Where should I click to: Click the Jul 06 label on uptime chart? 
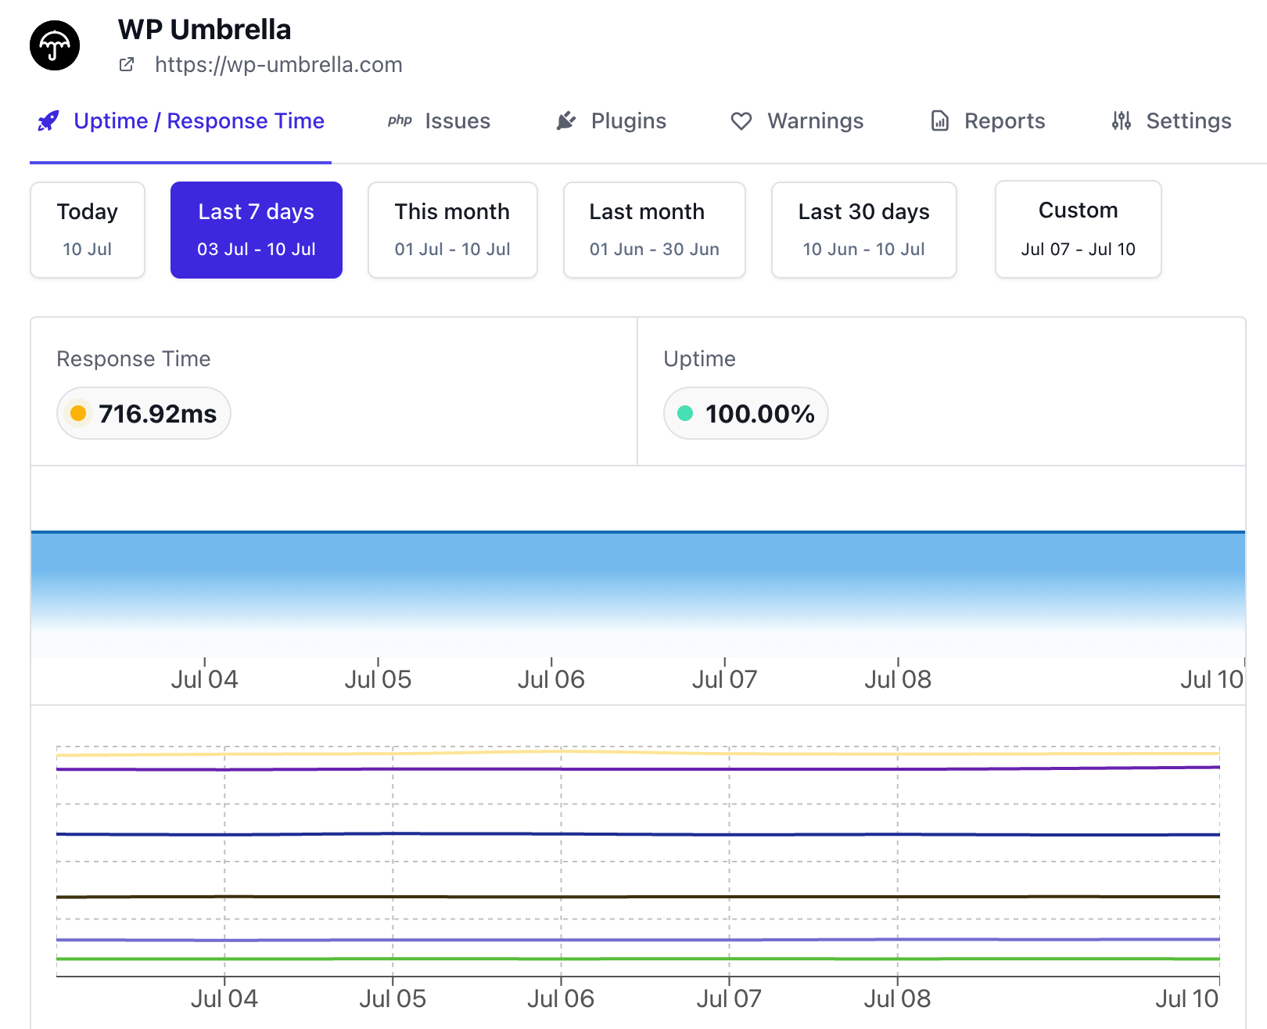pos(551,679)
